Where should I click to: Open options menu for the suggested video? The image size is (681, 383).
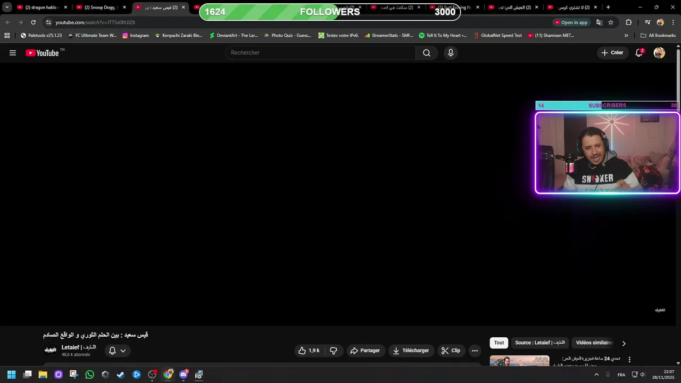pyautogui.click(x=629, y=360)
